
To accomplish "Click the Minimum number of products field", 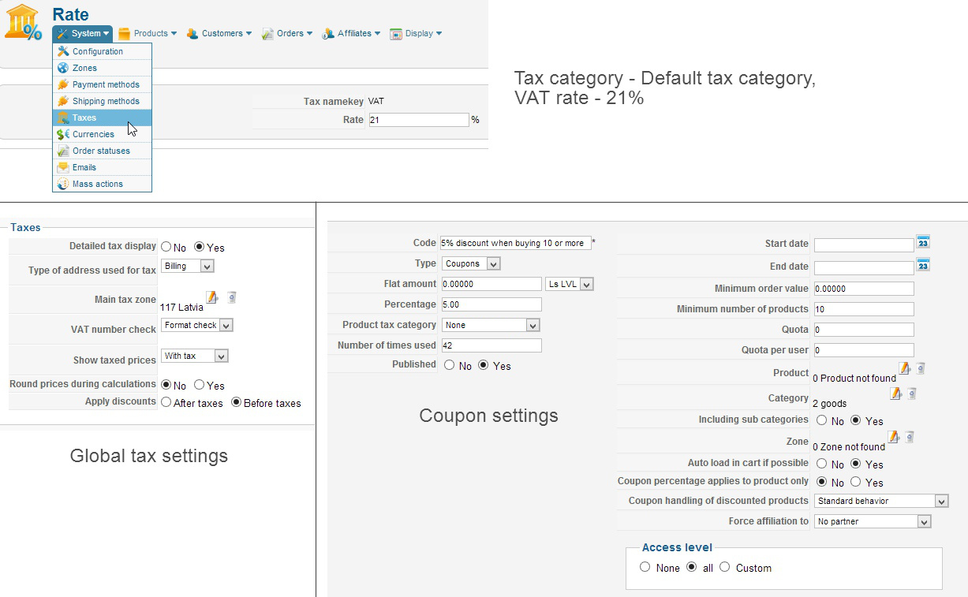I will 864,309.
